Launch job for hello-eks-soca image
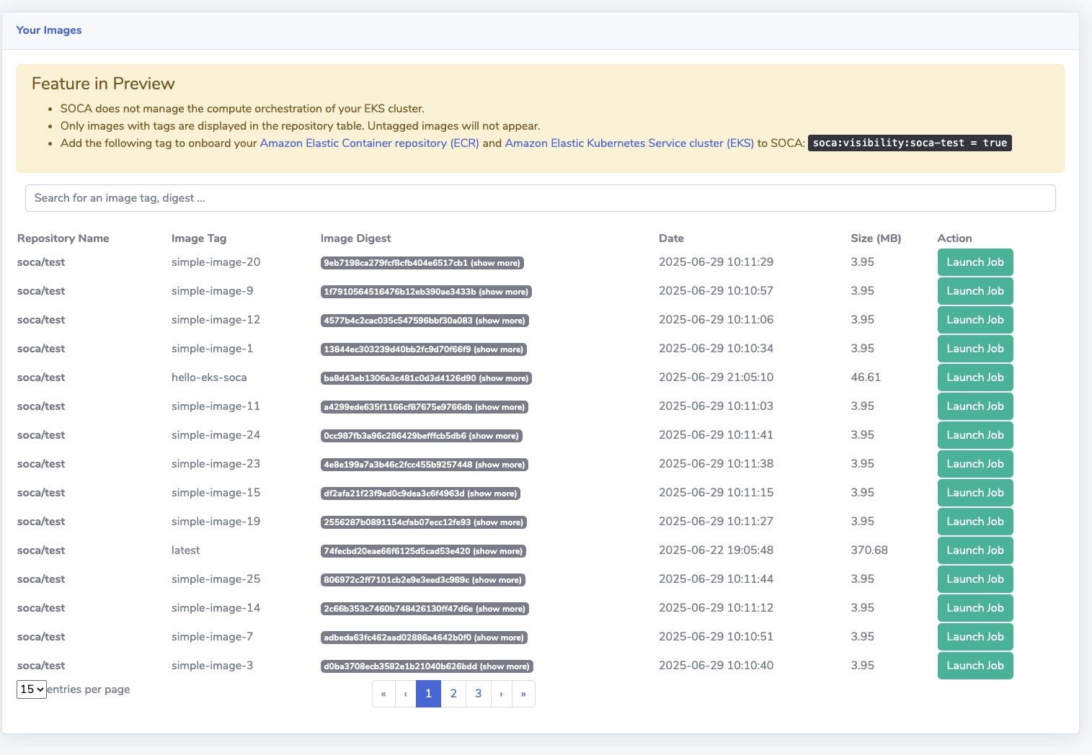Screen dimensions: 1092x755 (975, 377)
